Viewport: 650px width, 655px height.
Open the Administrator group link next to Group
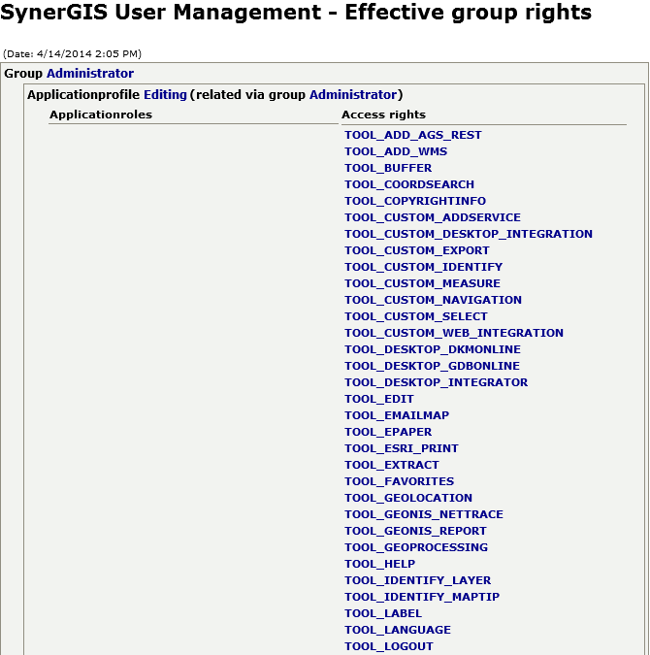90,73
